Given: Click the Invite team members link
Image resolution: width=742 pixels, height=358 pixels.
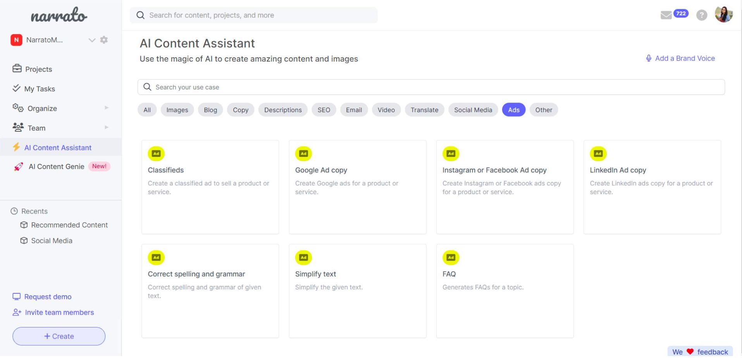Looking at the screenshot, I should click(59, 313).
